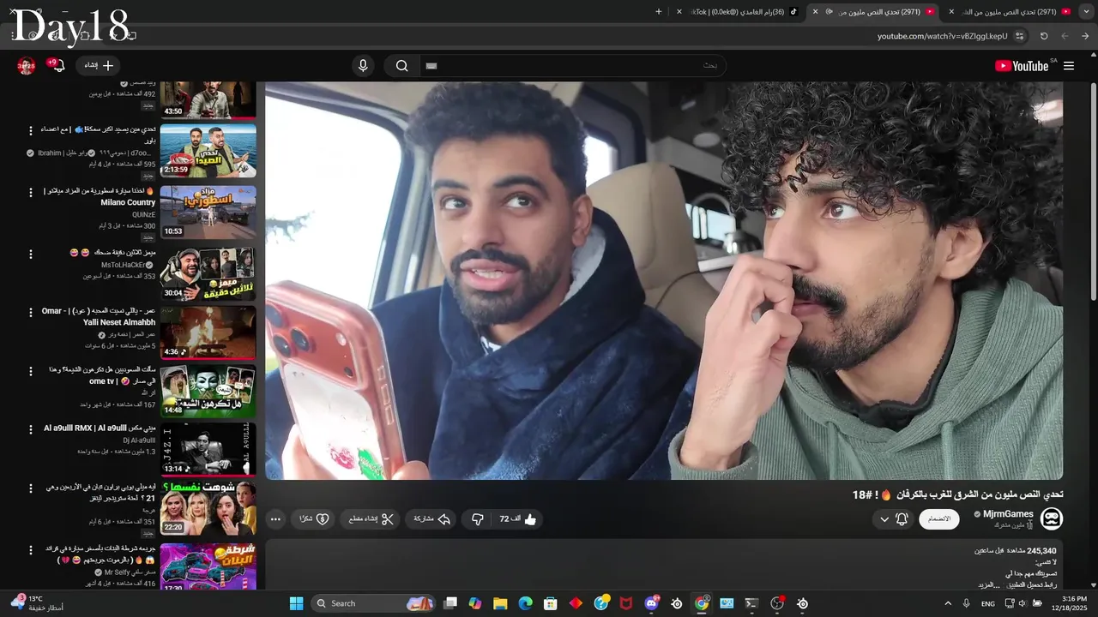Screen dimensions: 1098x617
Task: Open the Al a9ulll RMX 13:14 thumbnail
Action: click(x=208, y=449)
